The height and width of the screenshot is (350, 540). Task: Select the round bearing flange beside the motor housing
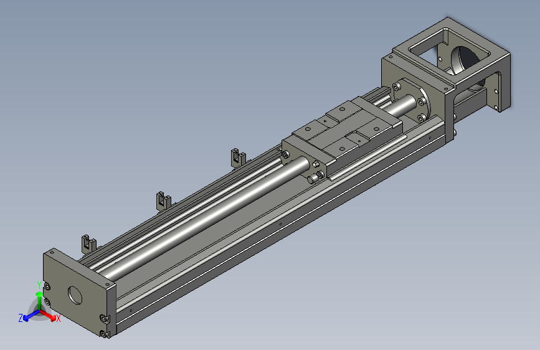tap(412, 101)
